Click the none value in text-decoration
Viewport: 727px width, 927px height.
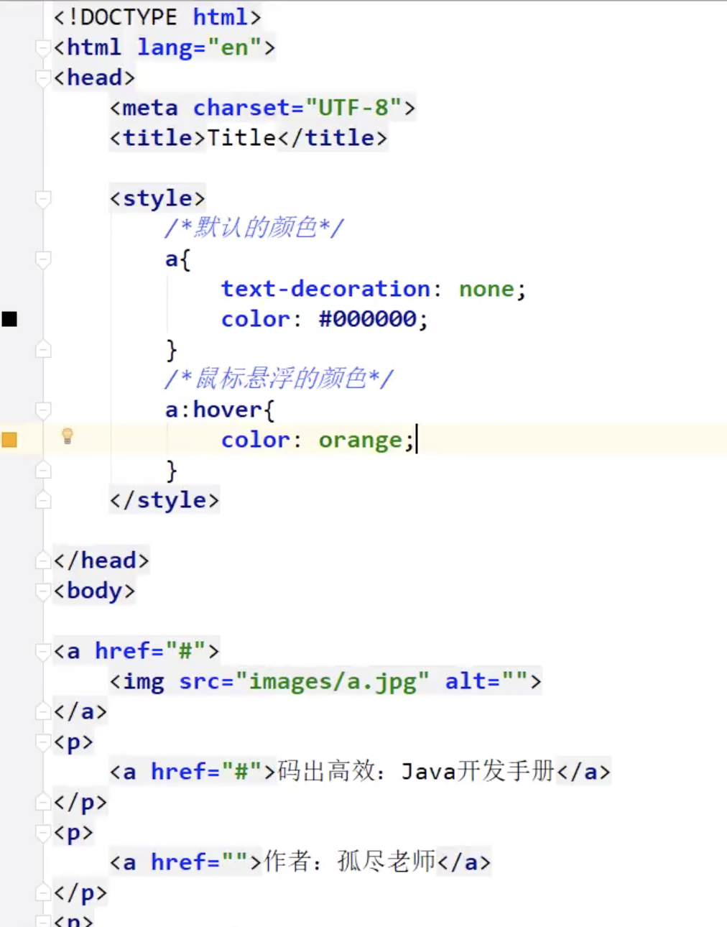[486, 290]
